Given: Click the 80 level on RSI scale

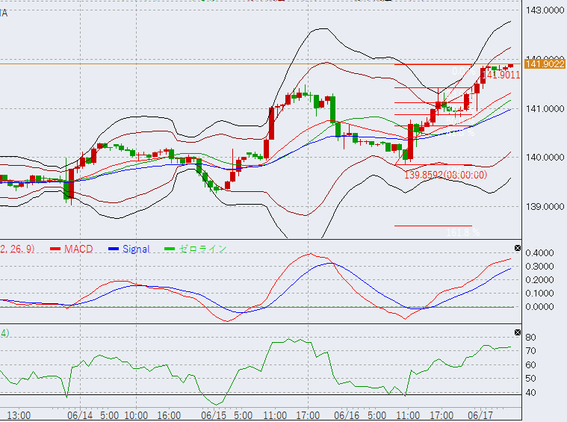Looking at the screenshot, I should click(x=531, y=337).
